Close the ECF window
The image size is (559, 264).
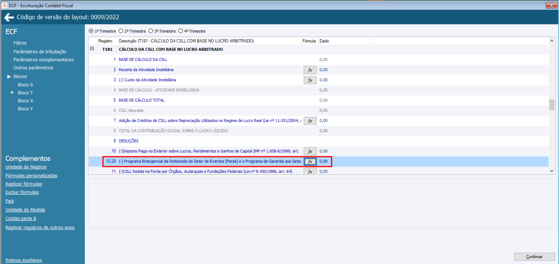(551, 5)
